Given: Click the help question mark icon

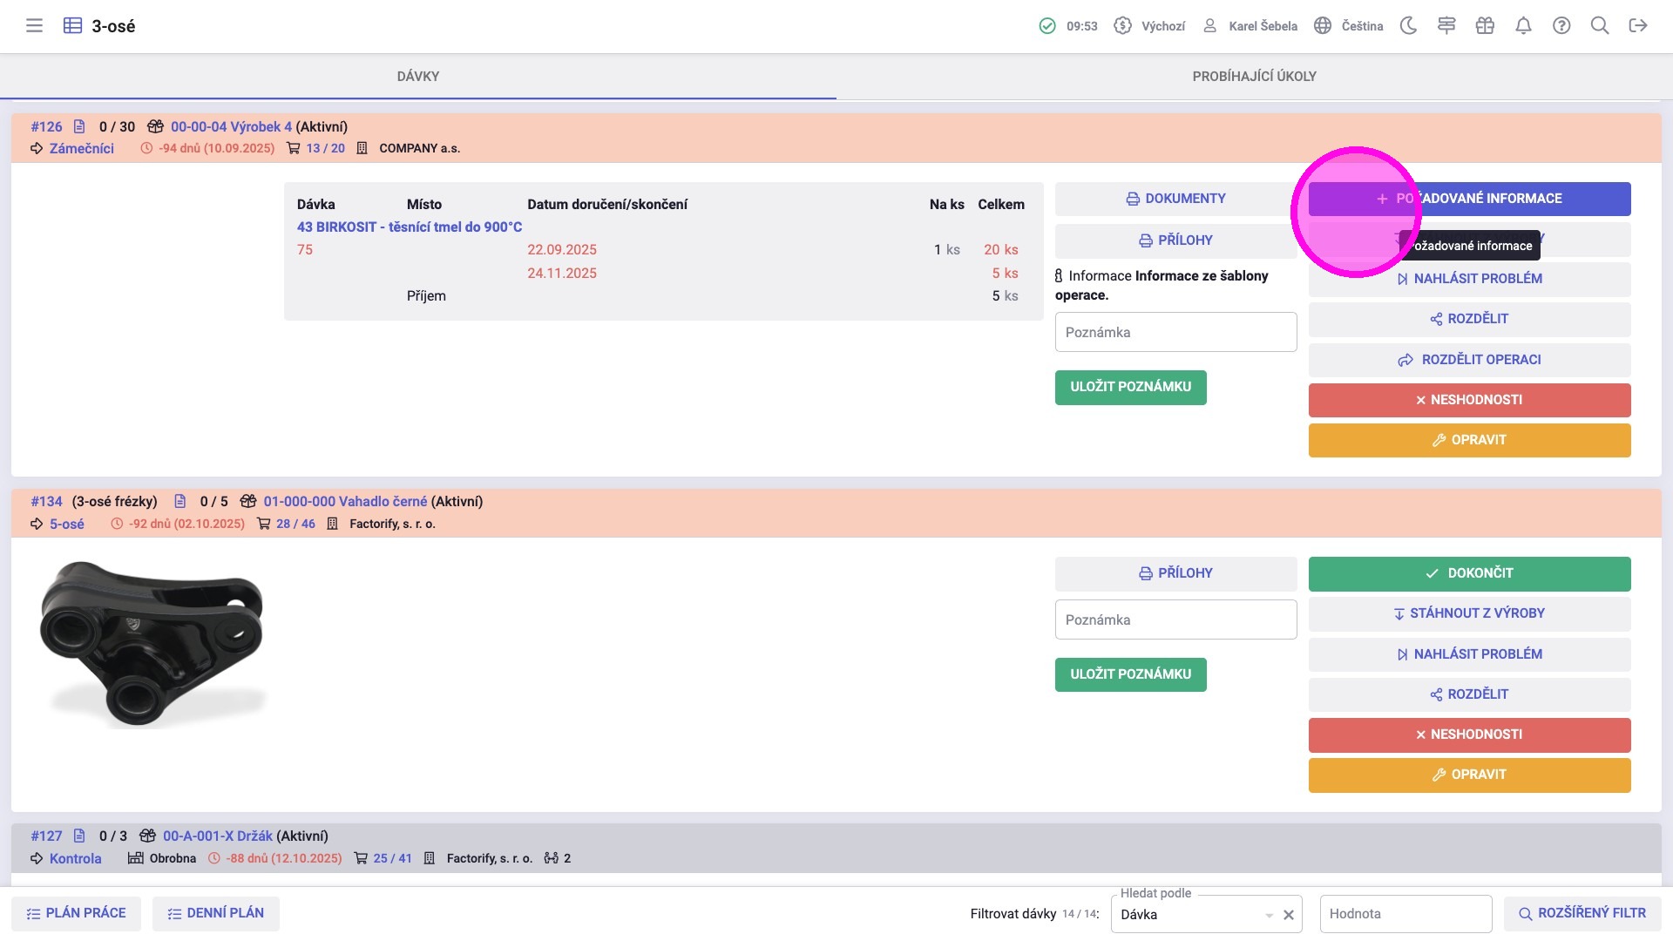Looking at the screenshot, I should 1561,26.
